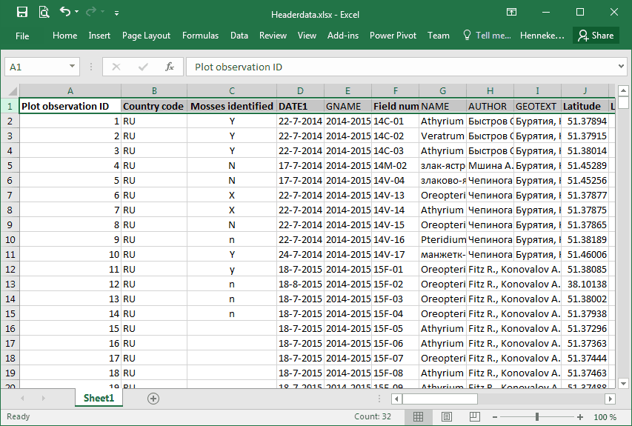Screen dimensions: 632x426
Task: Click the 100% zoom level
Action: [x=605, y=416]
